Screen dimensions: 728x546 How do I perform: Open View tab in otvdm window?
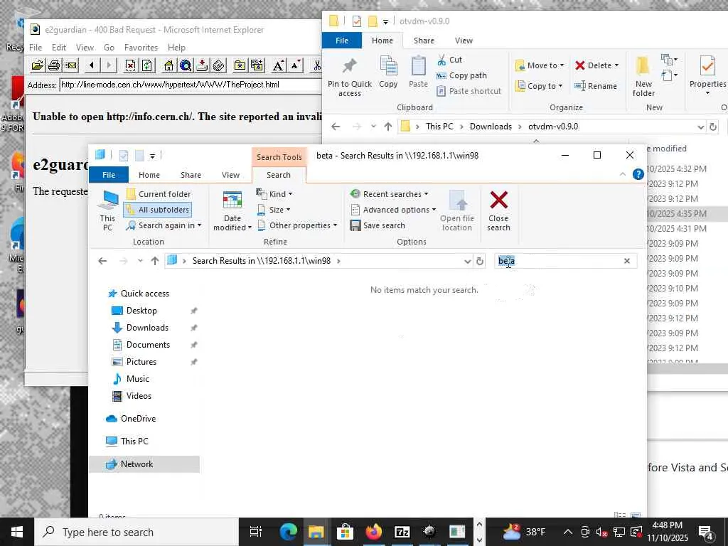coord(464,41)
